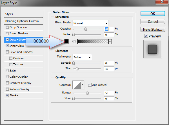
Task: Open the Color Overlay settings
Action: (19, 77)
